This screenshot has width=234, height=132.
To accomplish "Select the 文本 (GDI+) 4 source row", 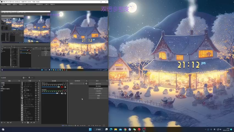I will click(30, 96).
